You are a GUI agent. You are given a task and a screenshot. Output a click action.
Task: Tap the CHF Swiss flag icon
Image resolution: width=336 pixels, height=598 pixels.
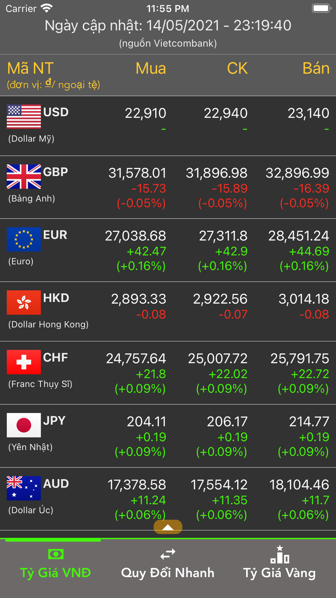(24, 362)
